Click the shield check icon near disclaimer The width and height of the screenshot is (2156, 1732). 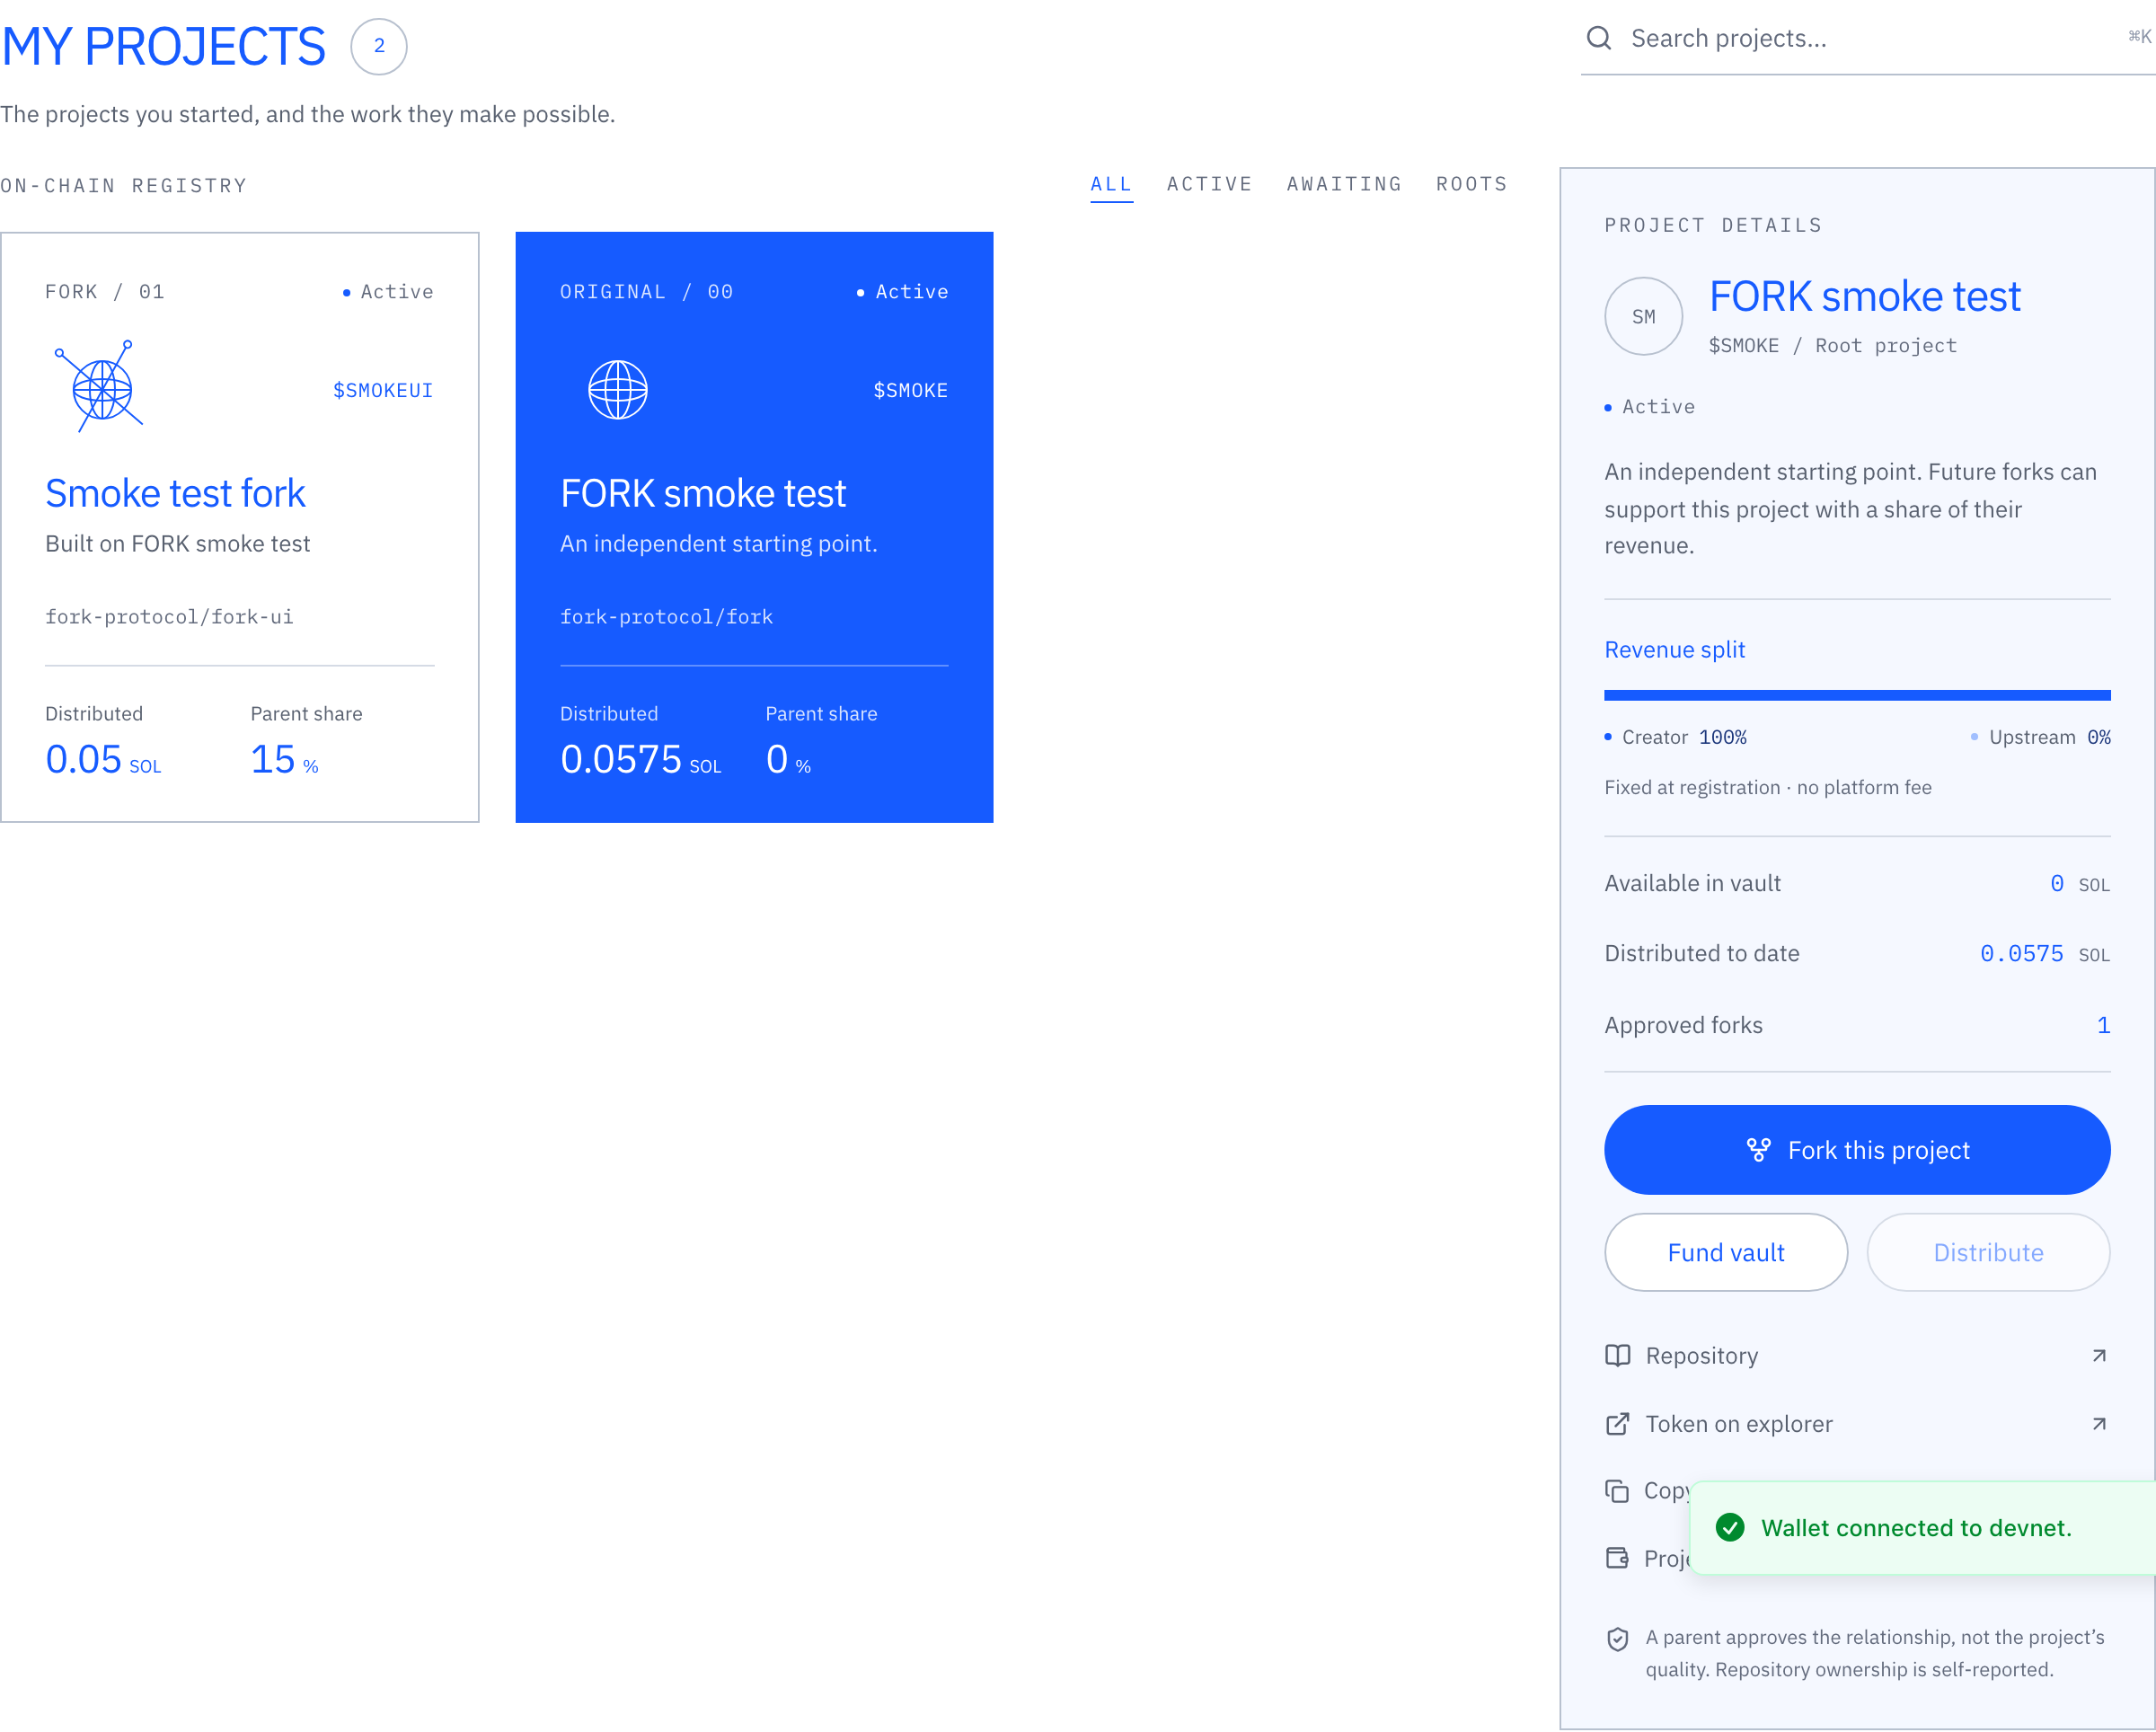point(1617,1639)
